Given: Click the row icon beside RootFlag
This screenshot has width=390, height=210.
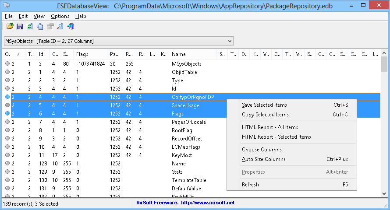Looking at the screenshot, I should [7, 130].
